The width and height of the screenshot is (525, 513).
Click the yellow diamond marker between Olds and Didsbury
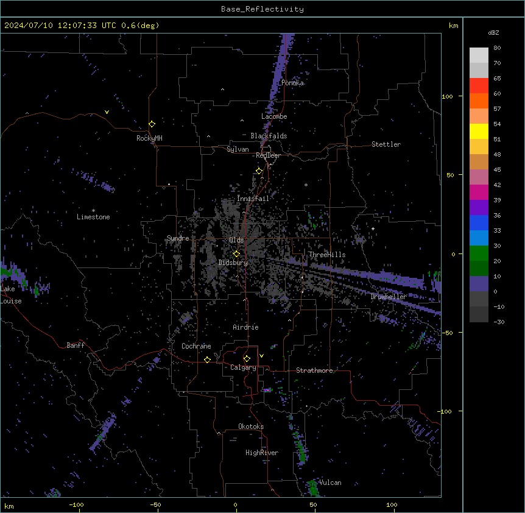[236, 253]
